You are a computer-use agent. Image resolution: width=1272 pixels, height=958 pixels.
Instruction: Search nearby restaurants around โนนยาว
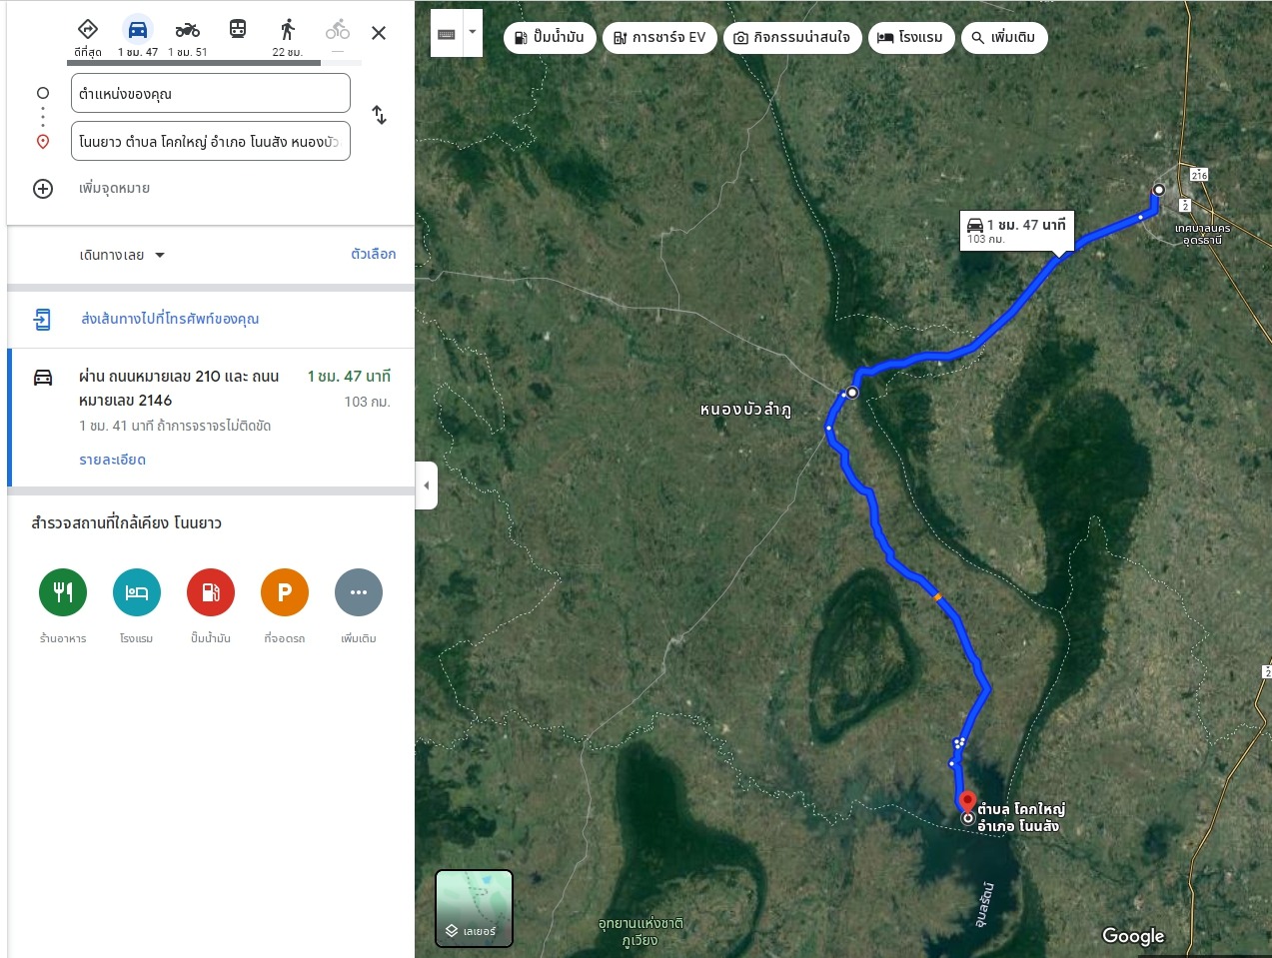pyautogui.click(x=63, y=592)
